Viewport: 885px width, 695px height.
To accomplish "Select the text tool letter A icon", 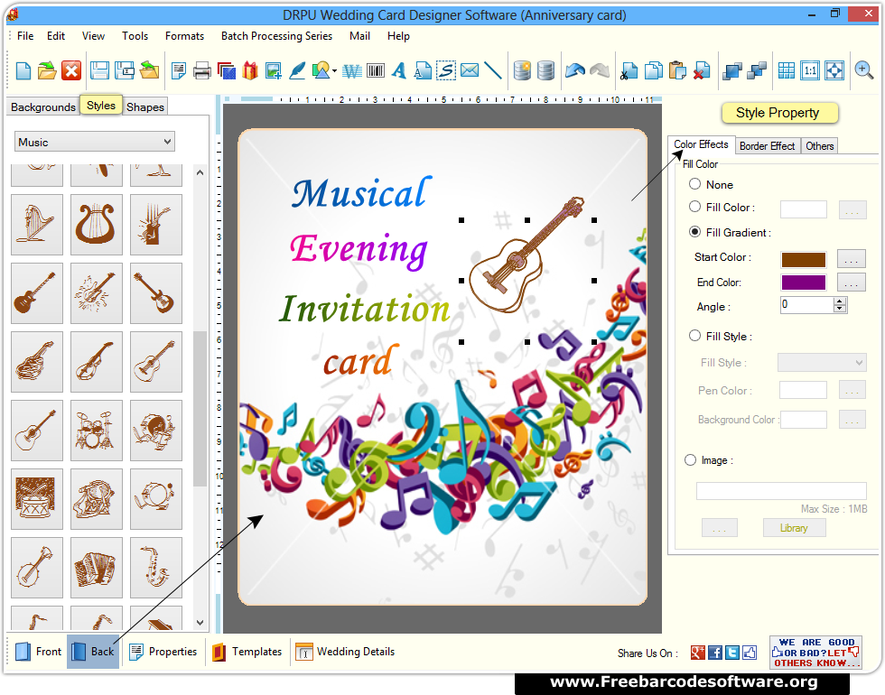I will 399,70.
